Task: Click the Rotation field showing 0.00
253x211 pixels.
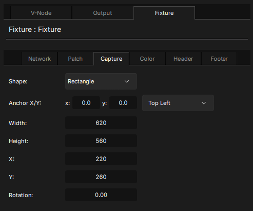Action: click(101, 195)
